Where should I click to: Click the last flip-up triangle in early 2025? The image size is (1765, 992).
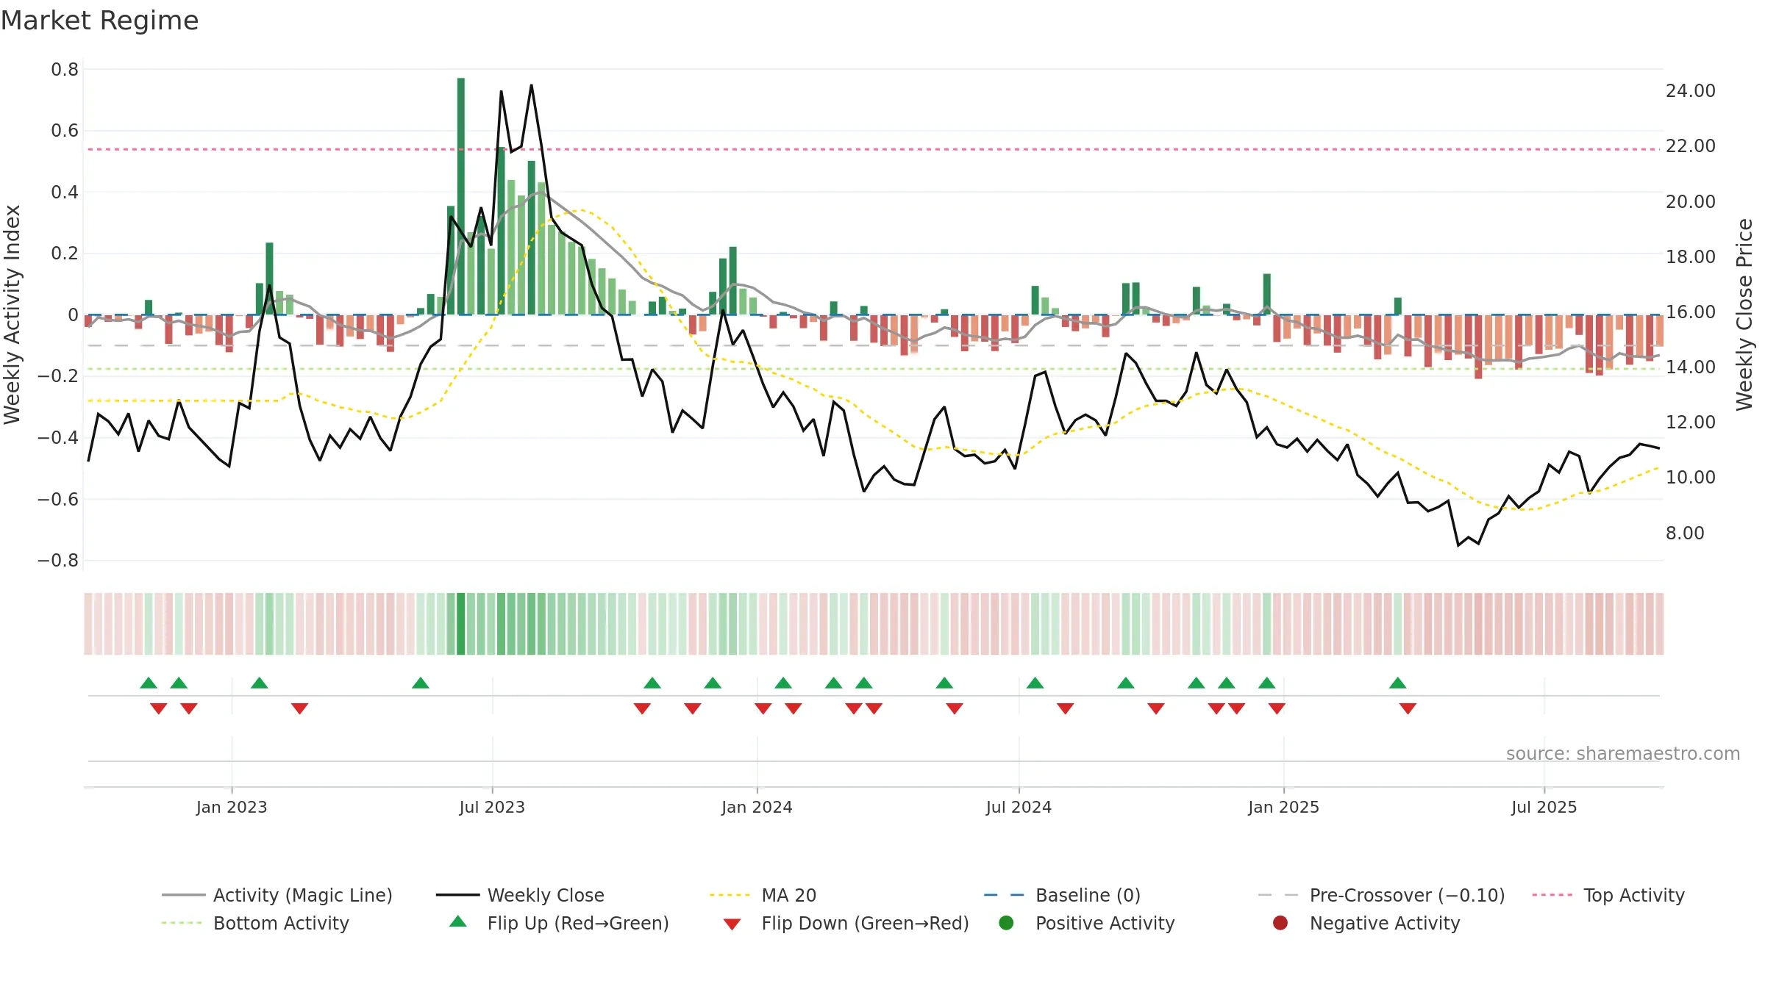click(x=1398, y=683)
